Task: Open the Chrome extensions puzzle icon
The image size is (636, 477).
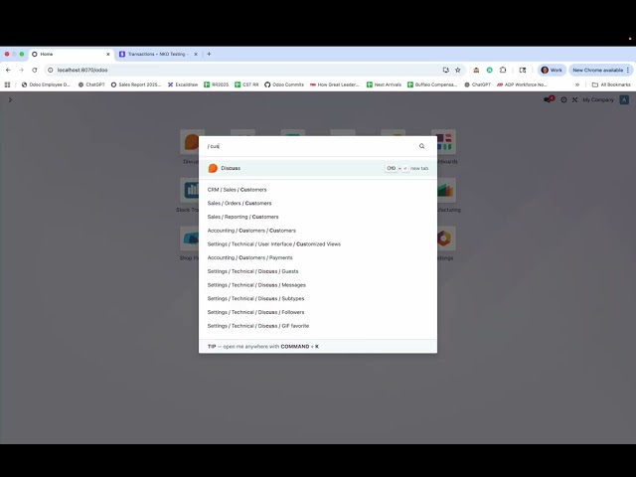Action: pyautogui.click(x=503, y=71)
